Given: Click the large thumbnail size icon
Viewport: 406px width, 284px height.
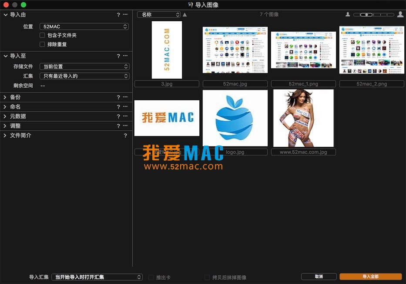Looking at the screenshot, I should tap(400, 14).
